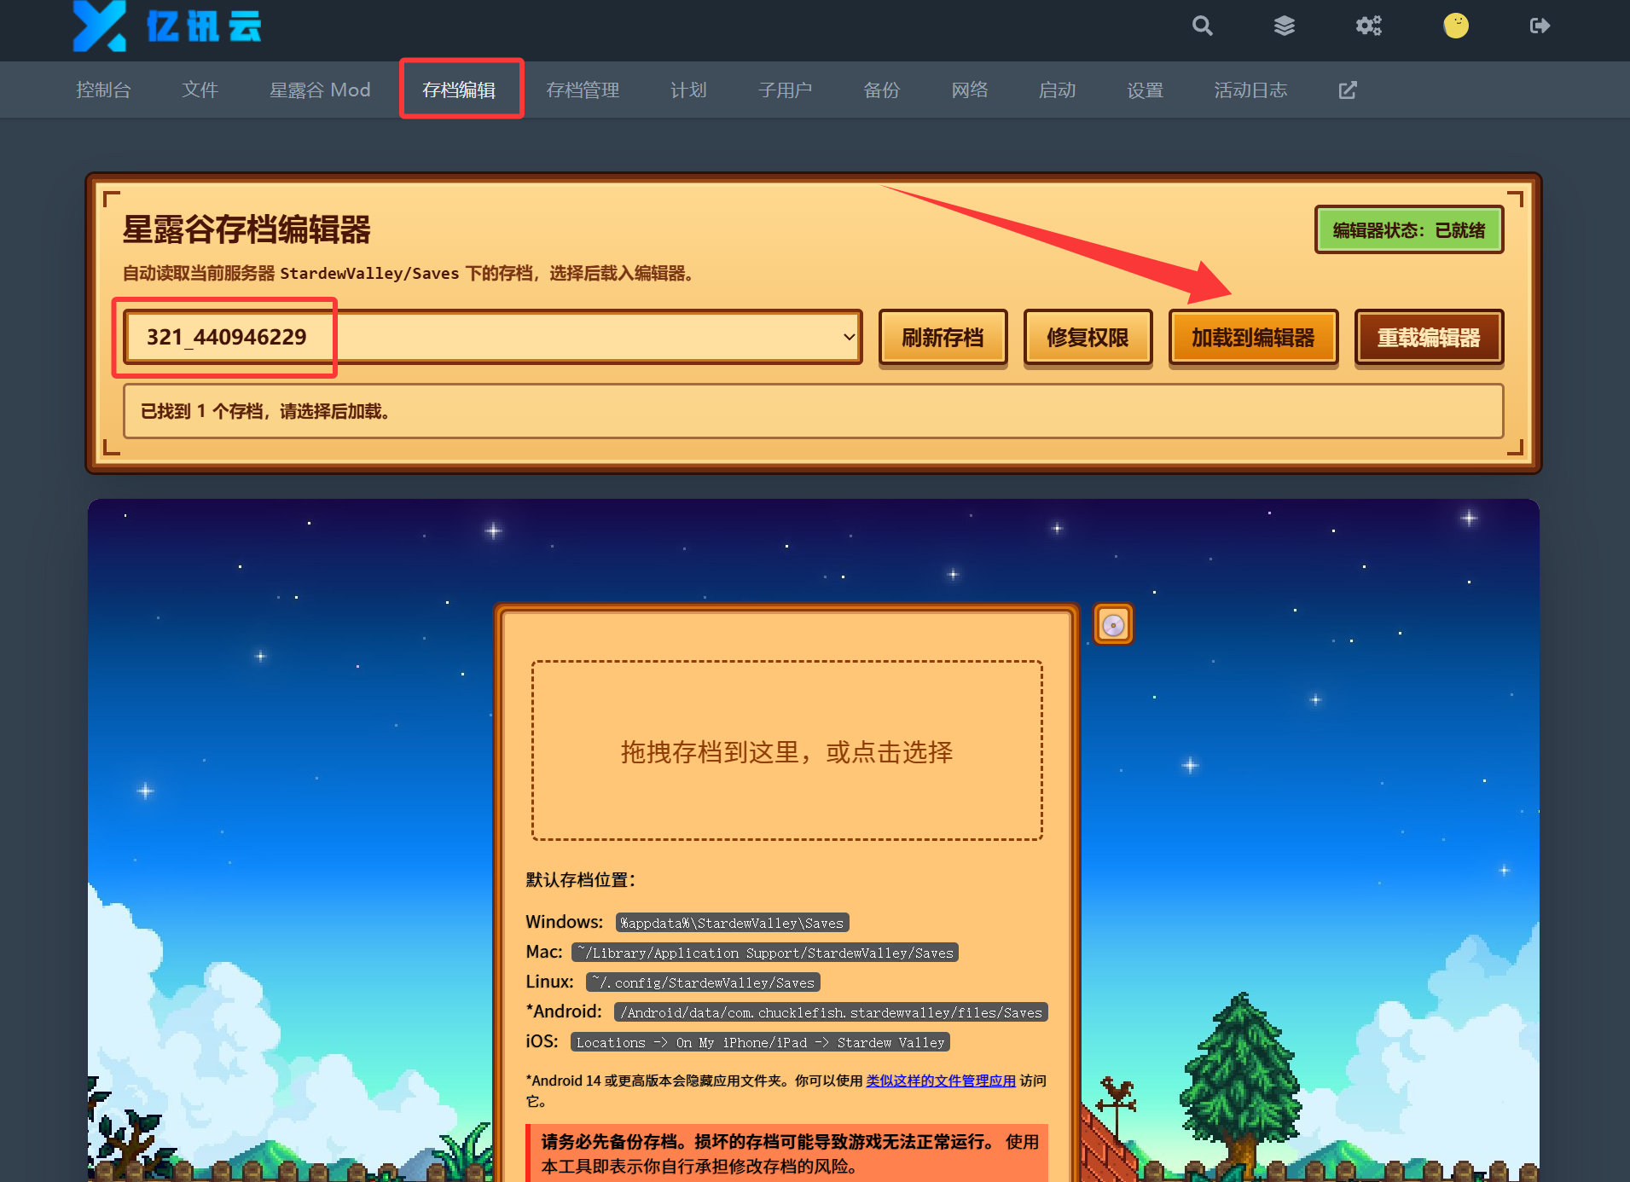
Task: Click the yellow user avatar
Action: tap(1456, 26)
